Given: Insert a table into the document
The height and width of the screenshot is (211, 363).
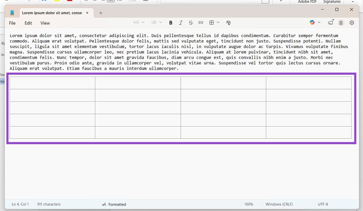Looking at the screenshot, I should [212, 23].
